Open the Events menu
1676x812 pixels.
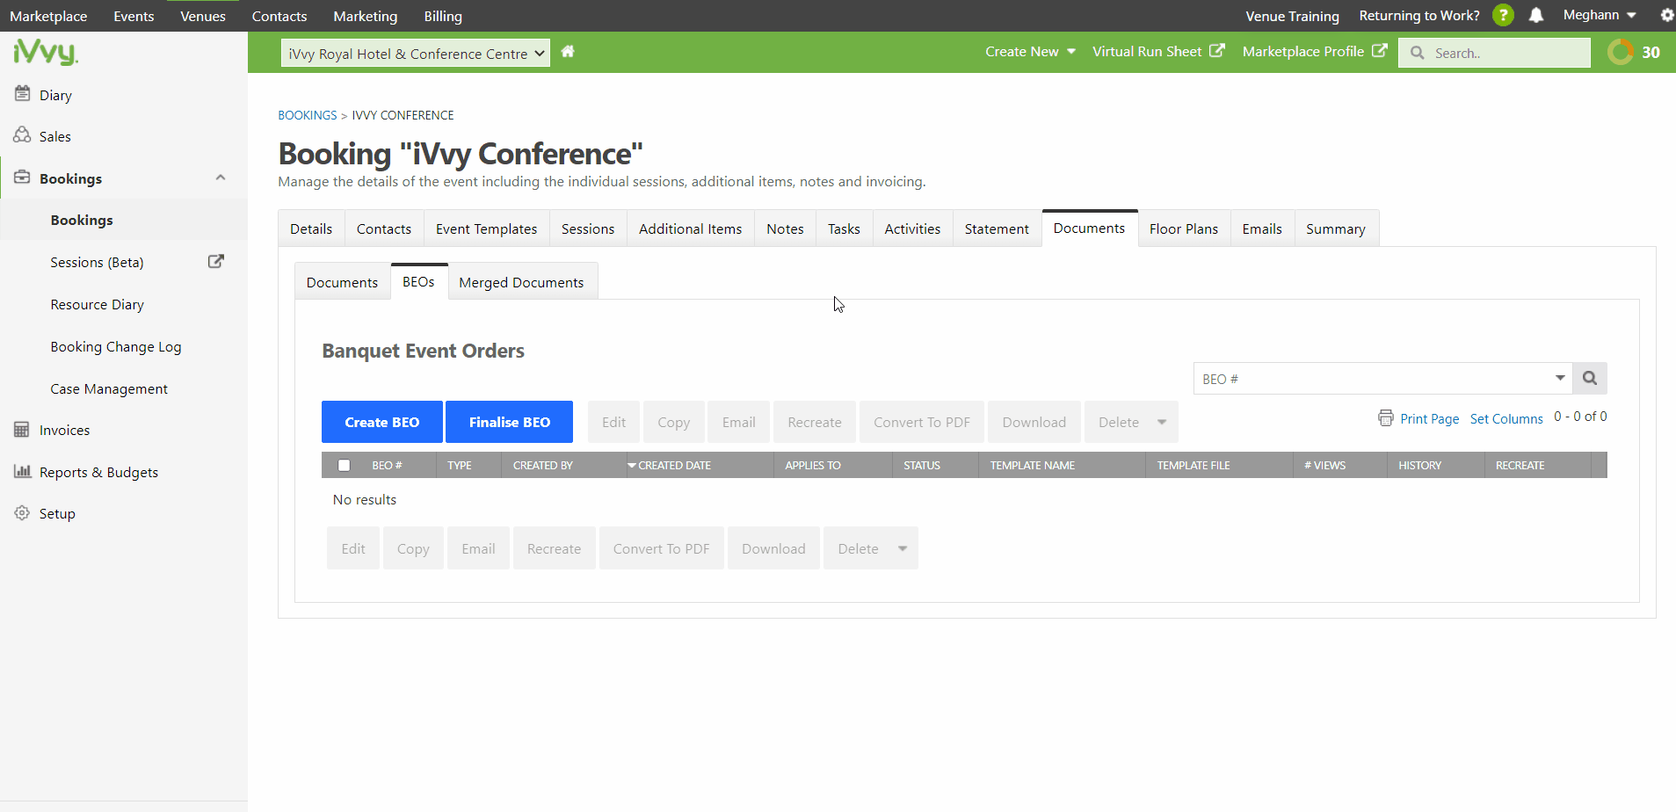point(134,16)
